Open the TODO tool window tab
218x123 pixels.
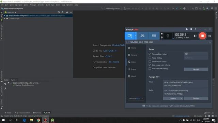(8, 113)
